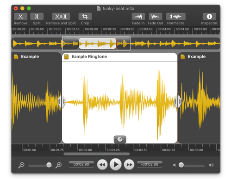This screenshot has height=179, width=231.
Task: Click 00:01.00 on the top ruler
Action: pyautogui.click(x=55, y=29)
